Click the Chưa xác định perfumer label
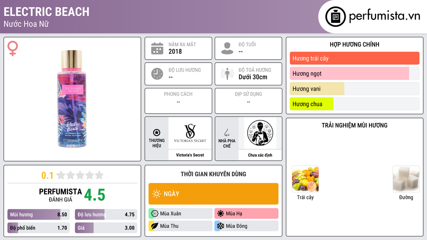This screenshot has width=427, height=240. coord(260,155)
